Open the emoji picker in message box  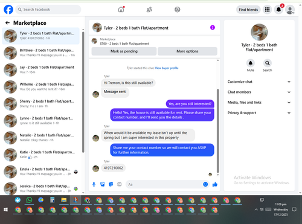coord(205,184)
